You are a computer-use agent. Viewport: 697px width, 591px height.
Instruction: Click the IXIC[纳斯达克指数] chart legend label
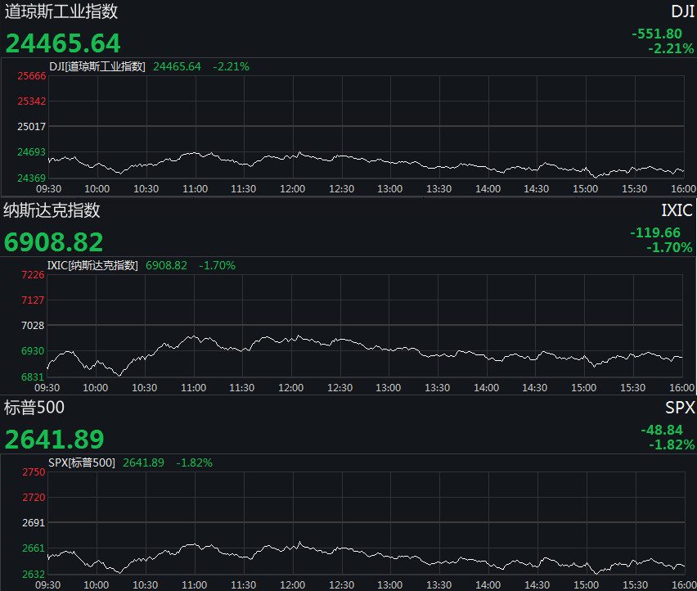pos(93,265)
